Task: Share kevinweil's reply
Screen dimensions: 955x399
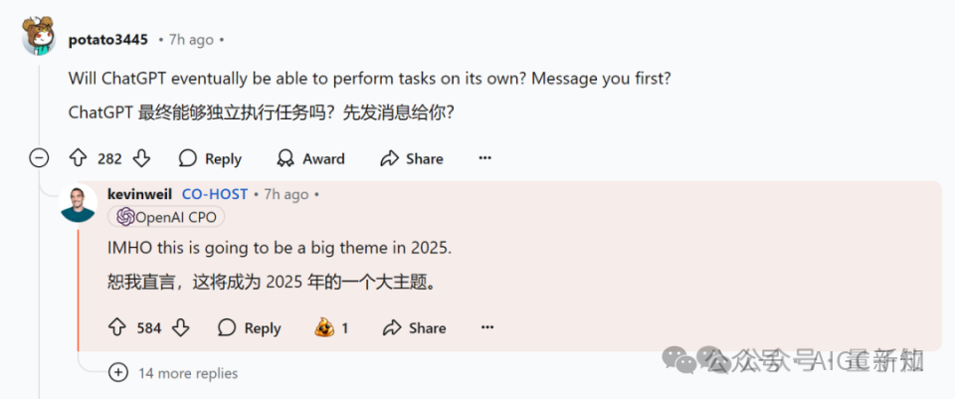Action: pyautogui.click(x=414, y=328)
